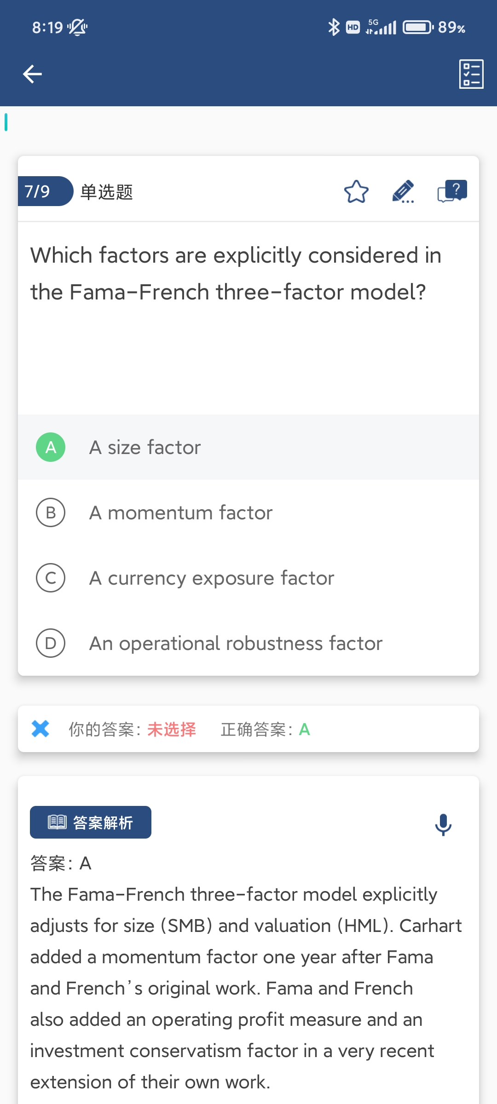Tap the 未选择 answer status text
This screenshot has width=497, height=1104.
[x=172, y=729]
